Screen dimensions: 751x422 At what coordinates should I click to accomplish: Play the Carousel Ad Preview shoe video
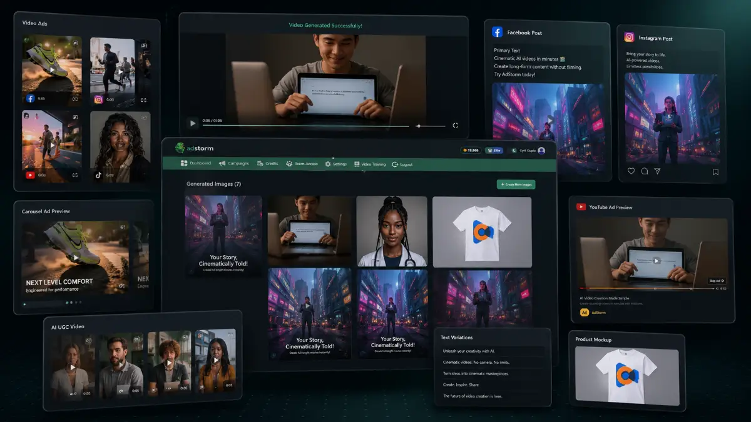(x=75, y=257)
